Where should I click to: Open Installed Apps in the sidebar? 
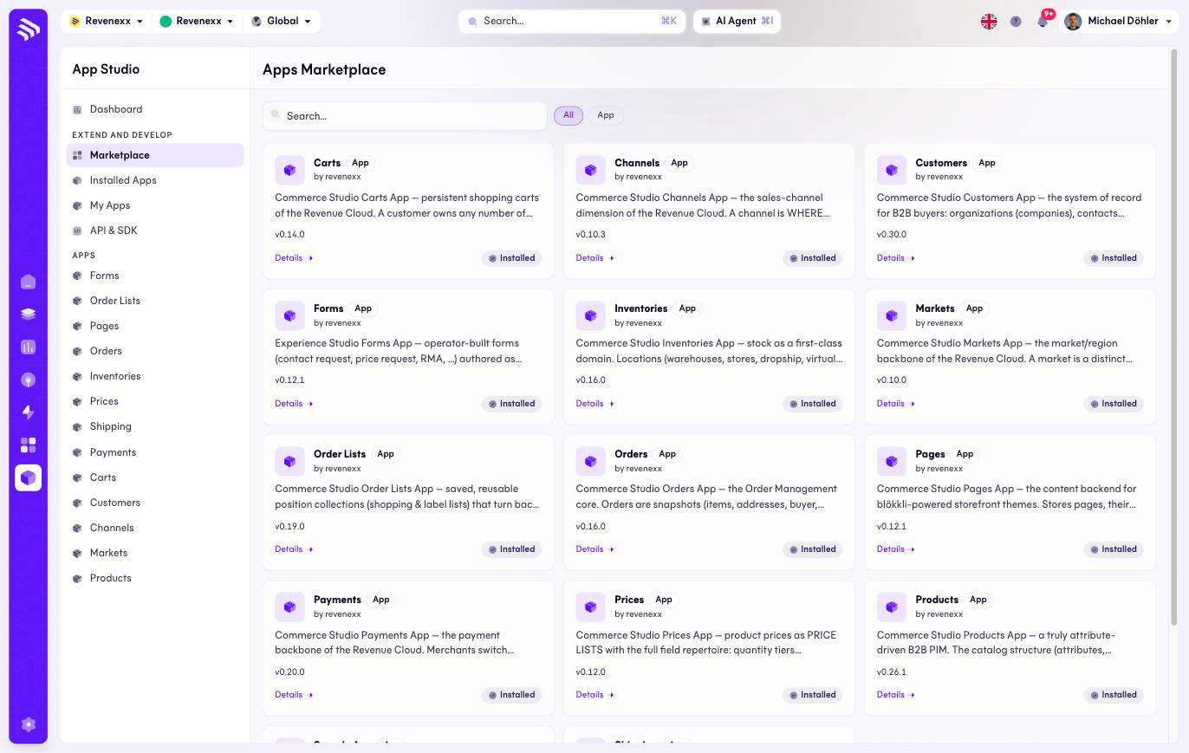(x=155, y=180)
